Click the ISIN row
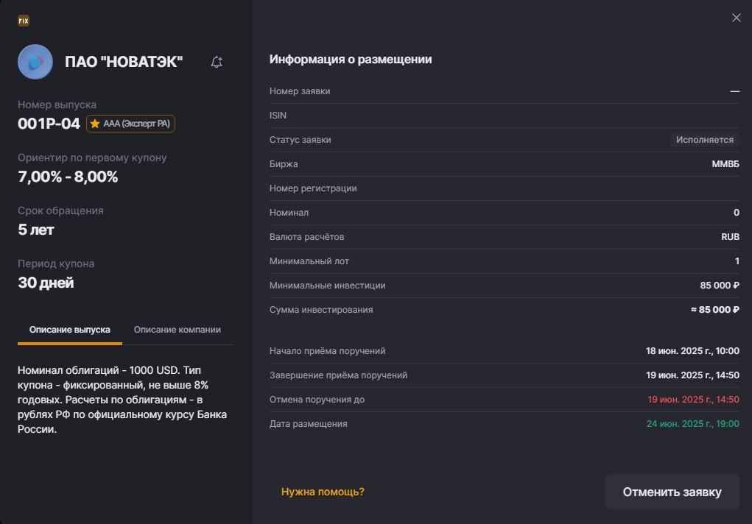The height and width of the screenshot is (524, 752). (504, 116)
